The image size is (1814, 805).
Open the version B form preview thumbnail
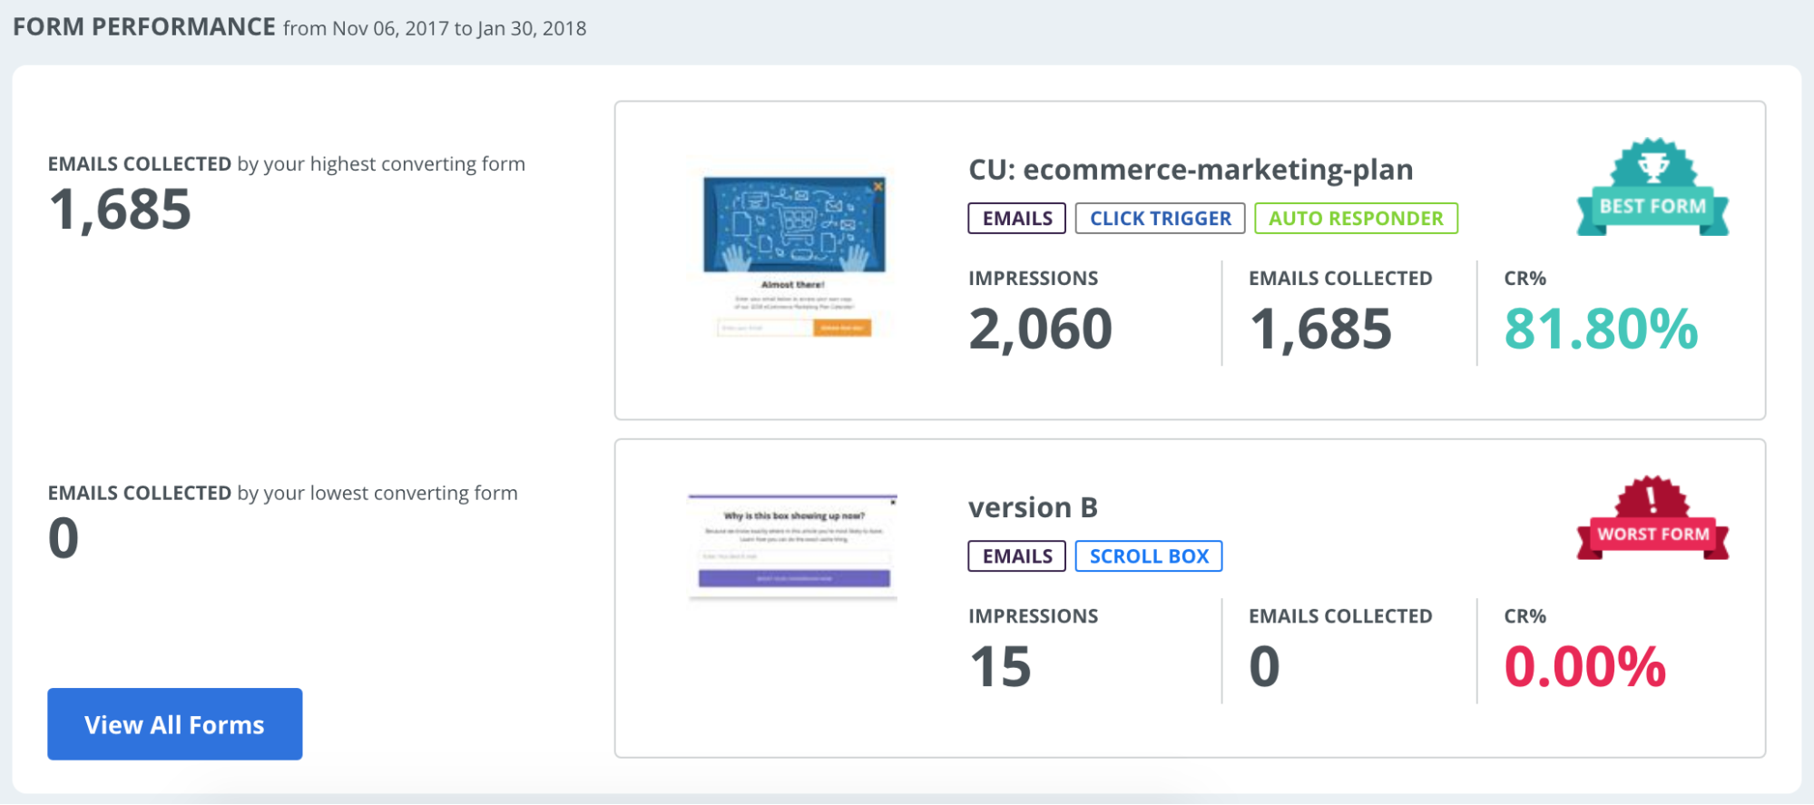tap(792, 546)
